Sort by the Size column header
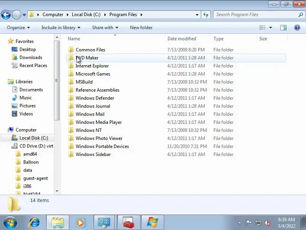 pyautogui.click(x=263, y=39)
